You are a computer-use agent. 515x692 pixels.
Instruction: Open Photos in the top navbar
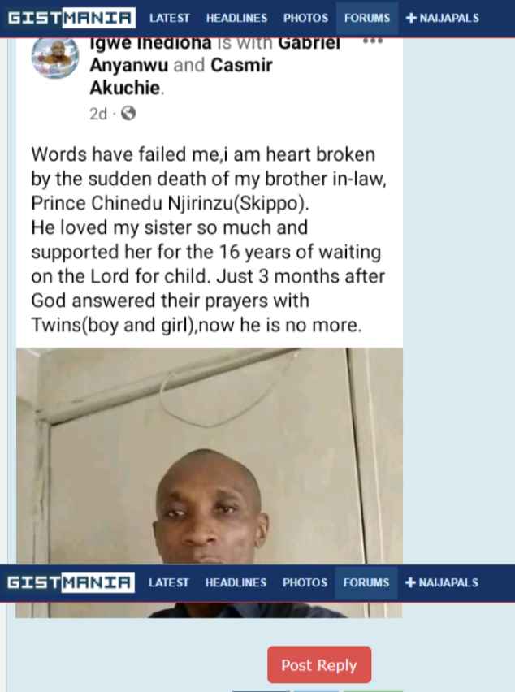305,18
